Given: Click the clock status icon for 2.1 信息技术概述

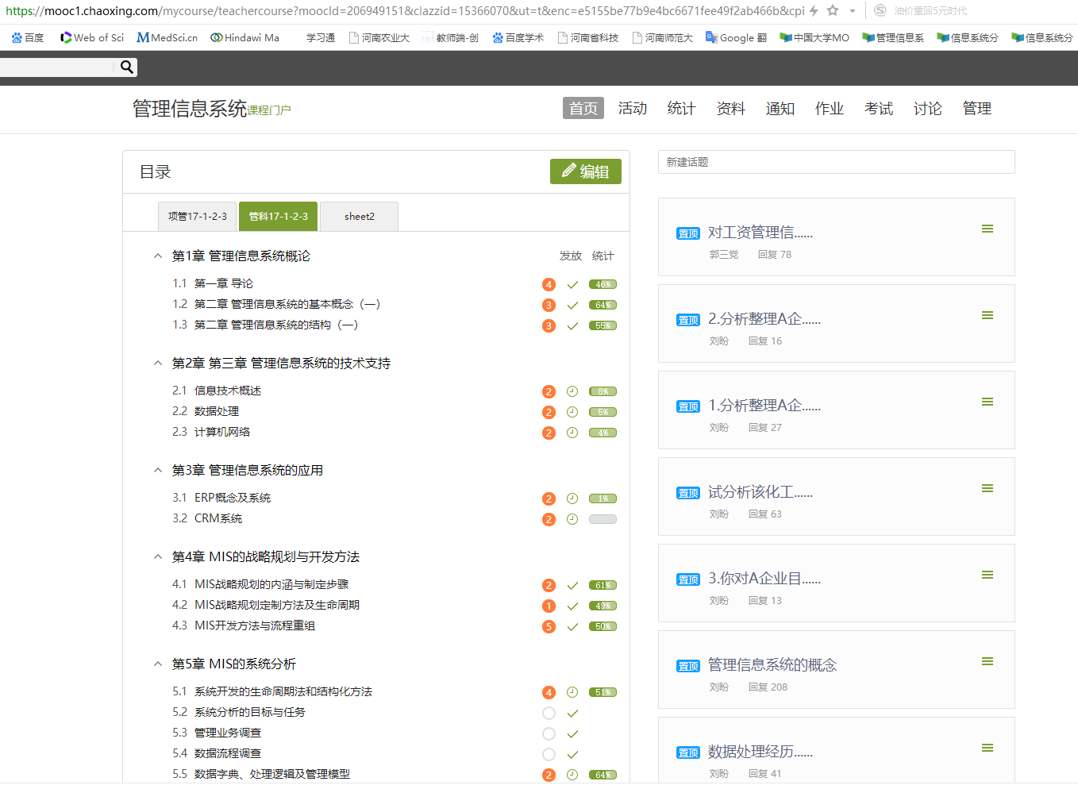Looking at the screenshot, I should pos(572,391).
